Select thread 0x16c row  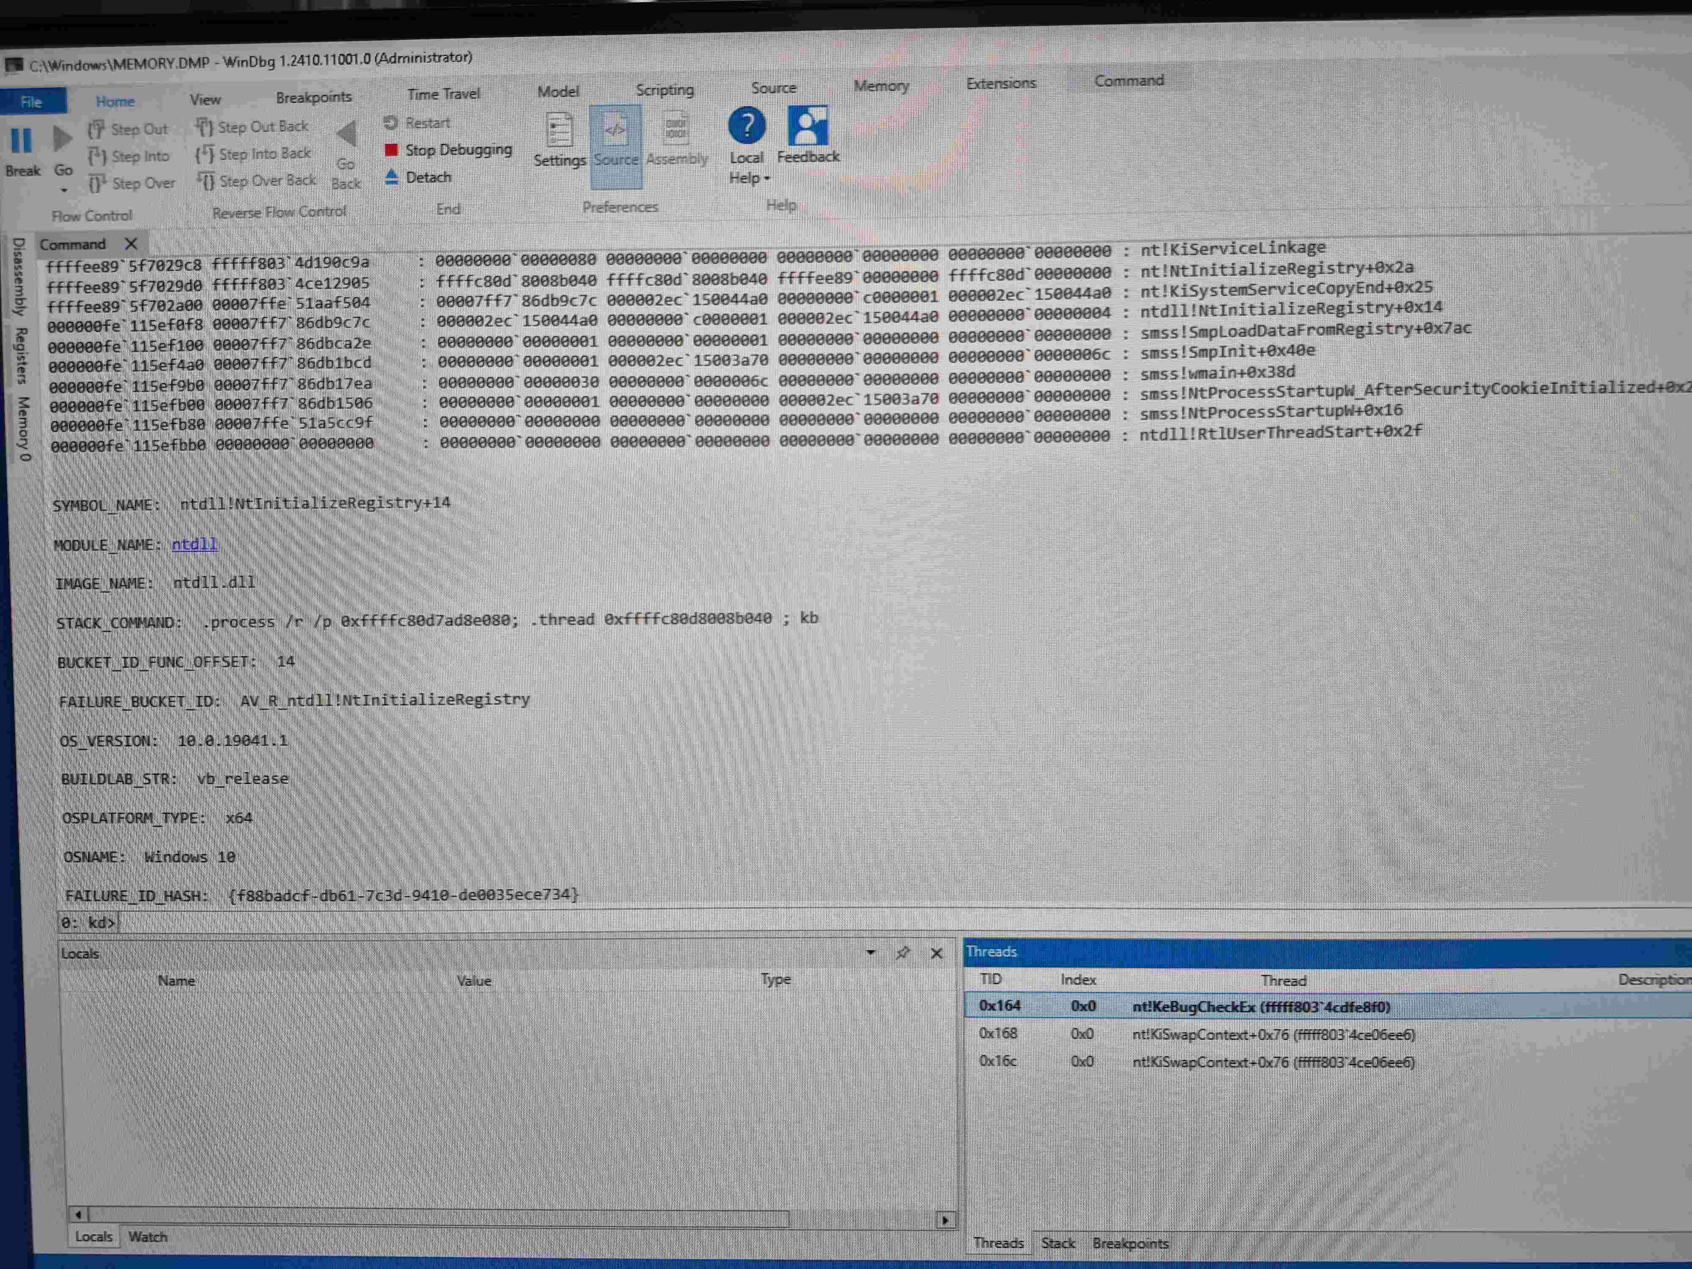click(x=1327, y=1062)
